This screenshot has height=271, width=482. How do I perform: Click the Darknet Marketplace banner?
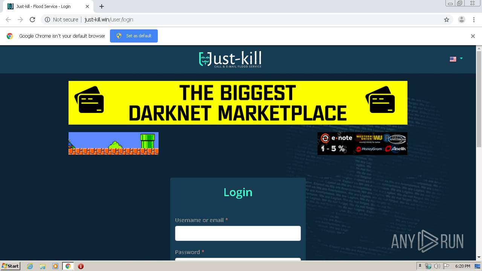click(x=238, y=103)
